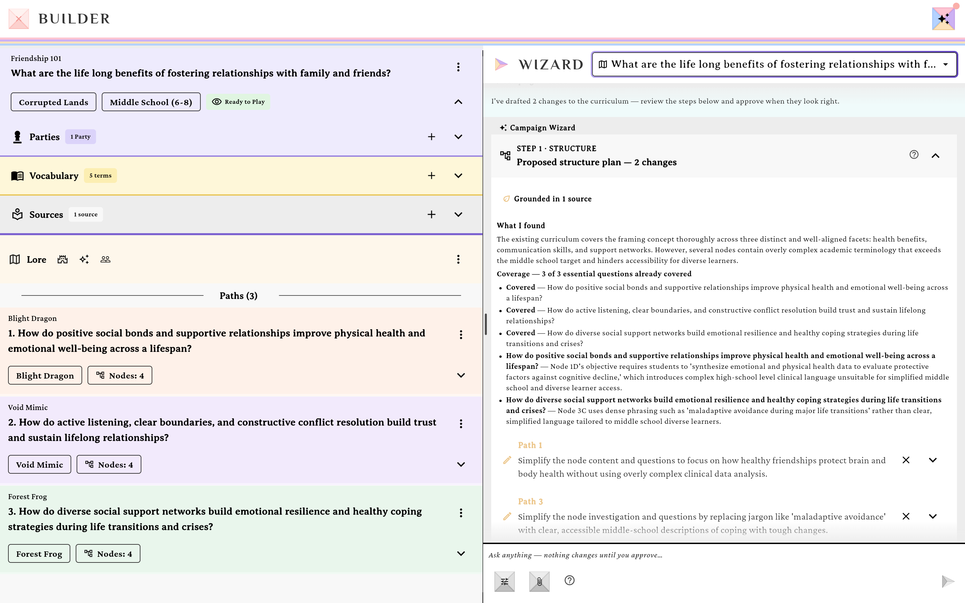
Task: Add a new party with the plus icon
Action: tap(432, 137)
